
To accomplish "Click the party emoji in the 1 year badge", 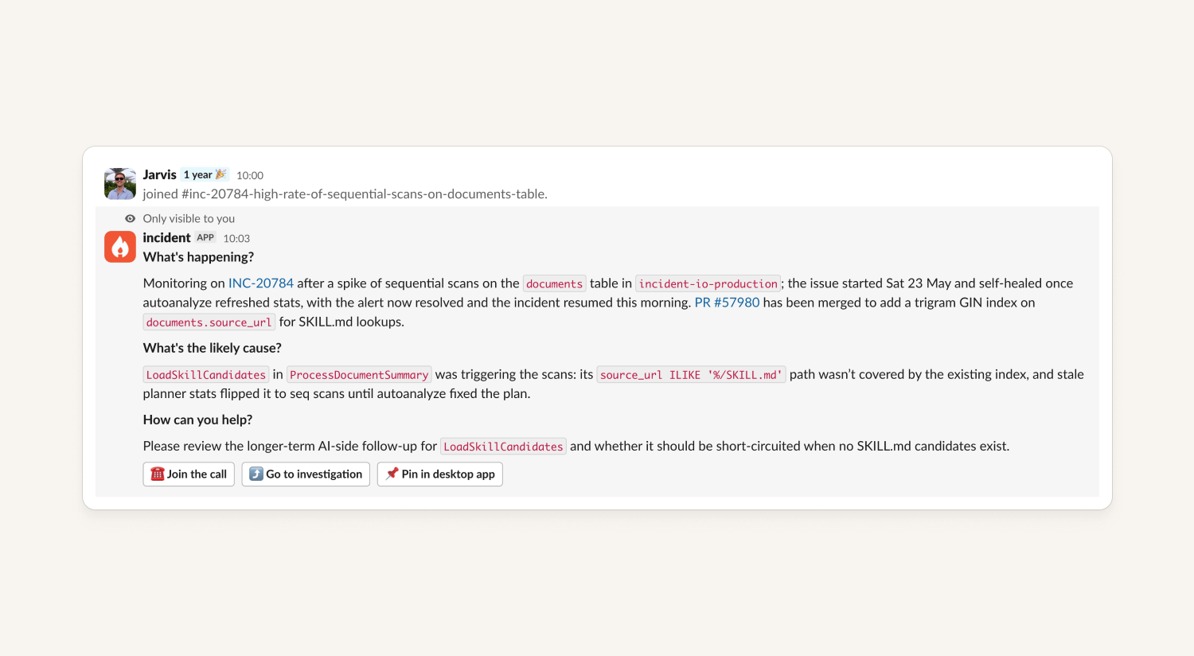I will (221, 174).
